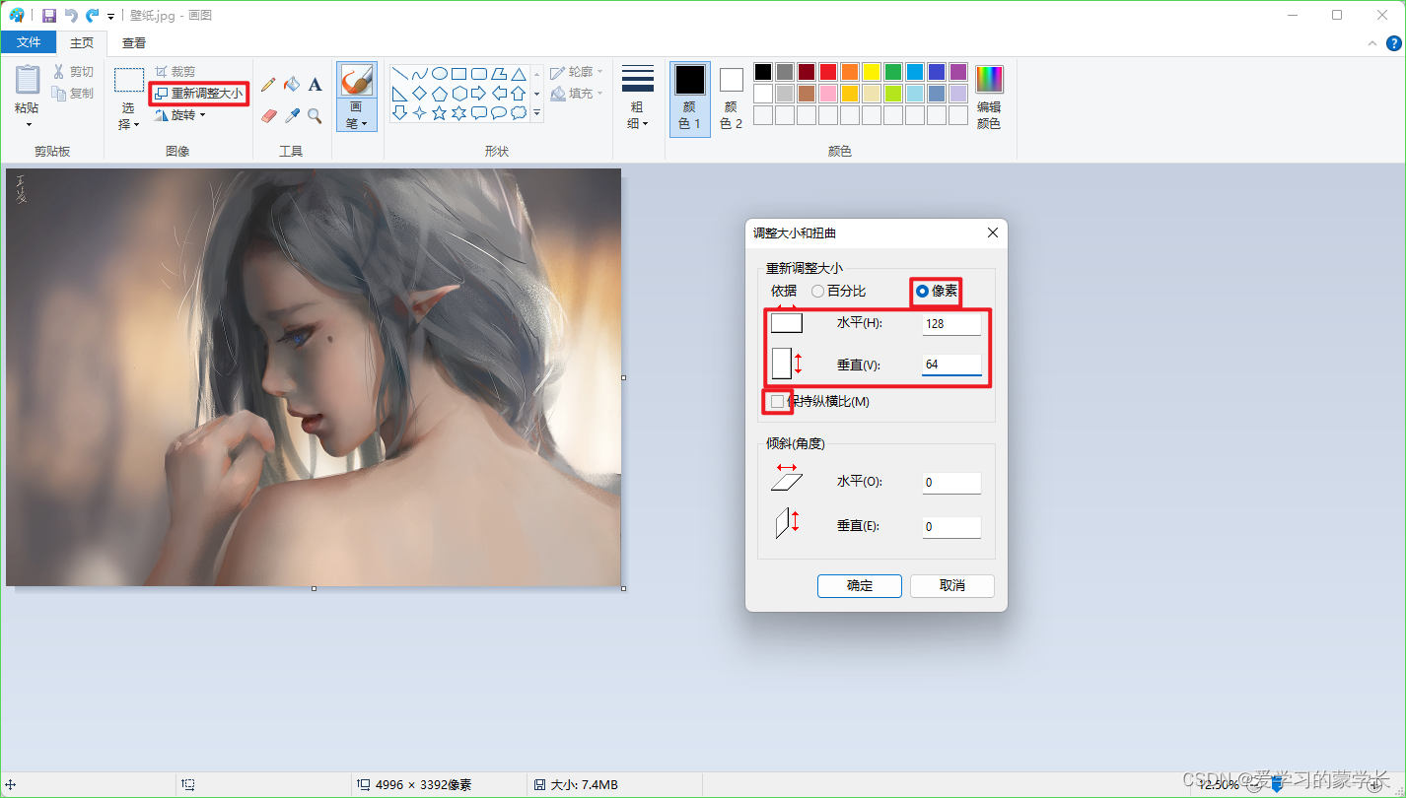Pick the five-point star shape

point(440,113)
